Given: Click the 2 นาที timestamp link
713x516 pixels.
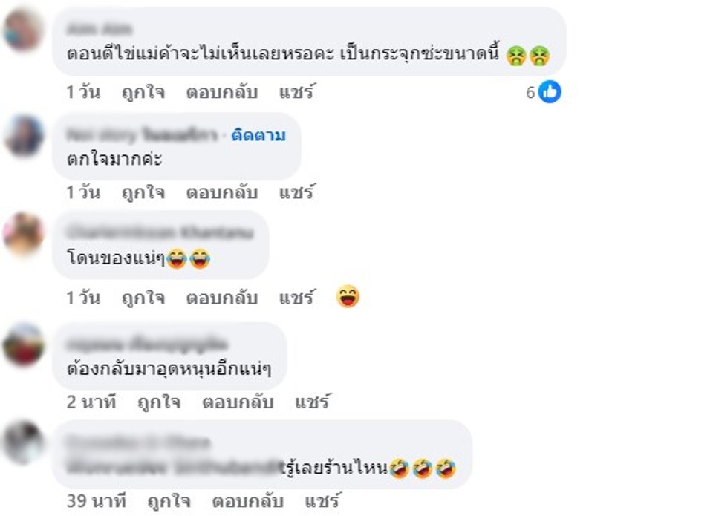Looking at the screenshot, I should (x=91, y=402).
